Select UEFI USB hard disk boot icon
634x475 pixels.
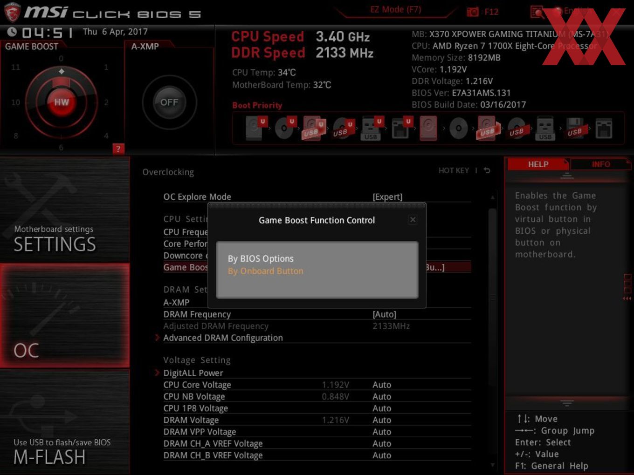[314, 128]
